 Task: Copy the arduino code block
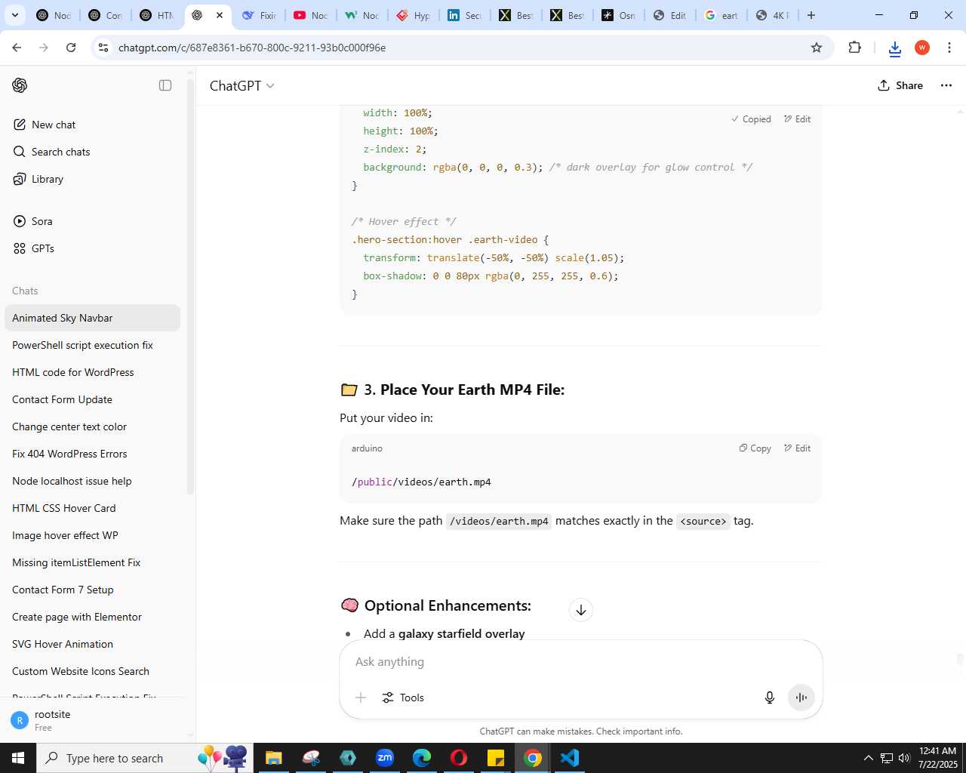(755, 448)
